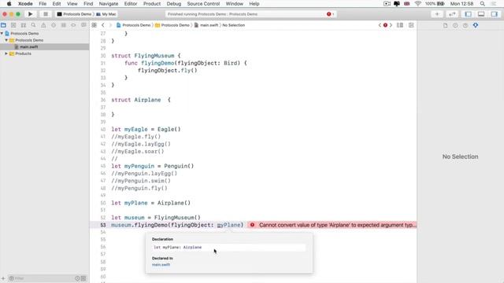The height and width of the screenshot is (283, 504).
Task: Collapse the Protocols Demo project root
Action: point(2,33)
